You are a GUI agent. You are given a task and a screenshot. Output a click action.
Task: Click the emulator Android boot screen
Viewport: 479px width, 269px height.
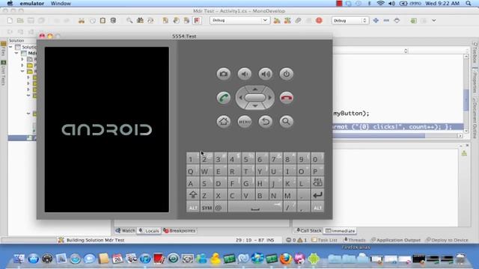106,129
